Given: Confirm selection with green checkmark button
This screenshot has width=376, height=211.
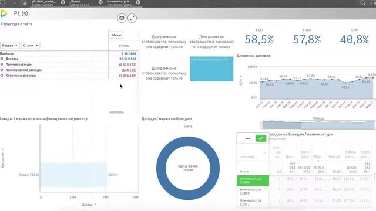Looking at the screenshot, I should (261, 138).
